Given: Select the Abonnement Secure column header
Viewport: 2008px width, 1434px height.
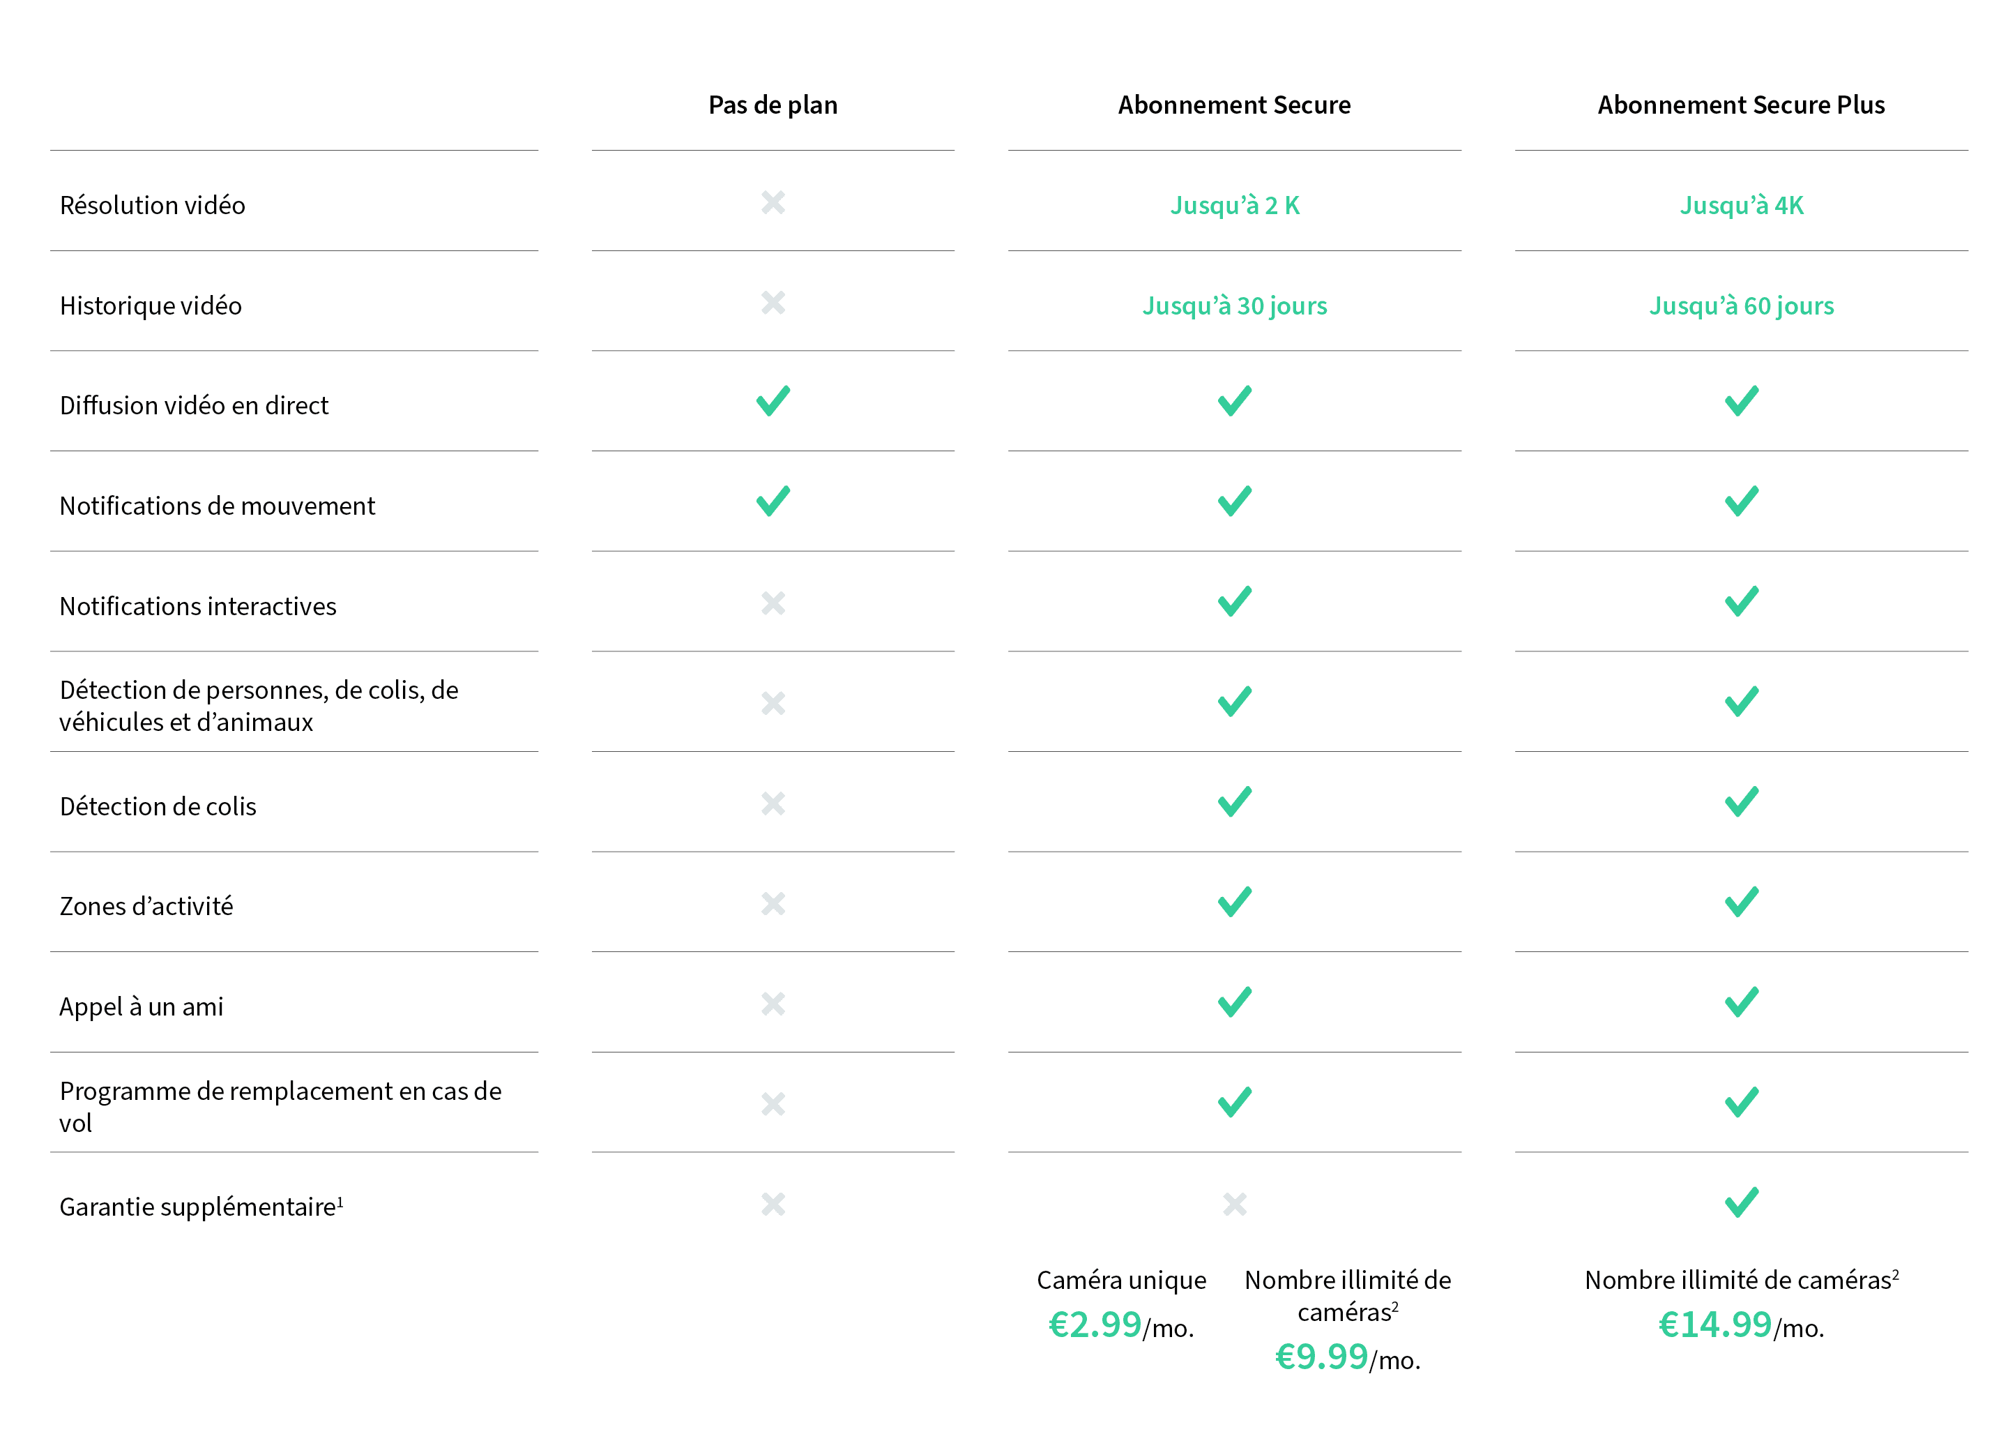Looking at the screenshot, I should (1234, 105).
